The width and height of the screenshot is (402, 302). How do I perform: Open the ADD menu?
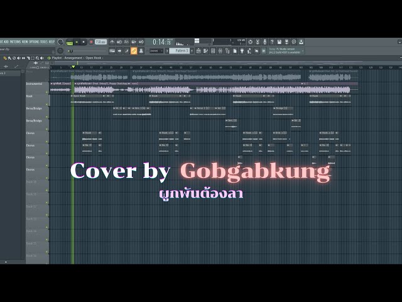(x=6, y=42)
